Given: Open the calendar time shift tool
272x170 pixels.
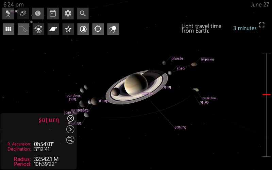Looking at the screenshot, I should [53, 14].
